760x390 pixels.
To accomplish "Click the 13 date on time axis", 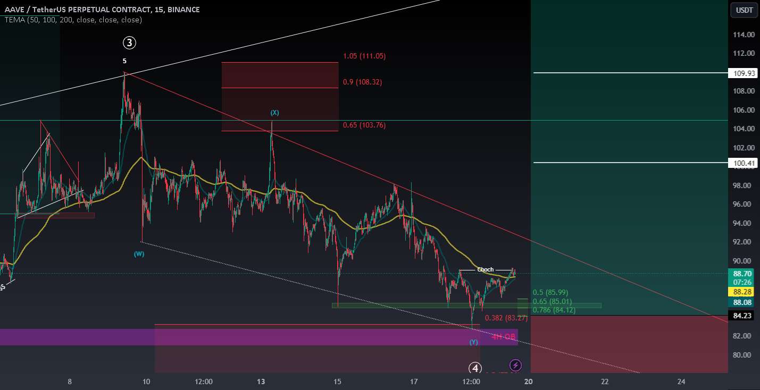I will click(x=261, y=381).
